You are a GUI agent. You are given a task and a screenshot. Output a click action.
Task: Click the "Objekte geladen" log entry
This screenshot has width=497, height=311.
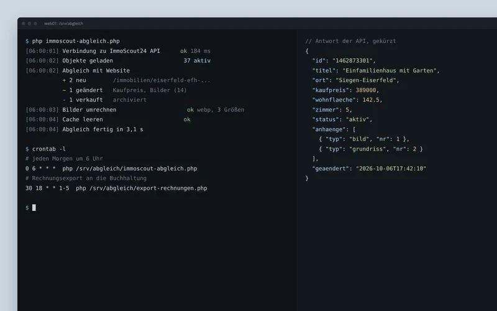tap(88, 61)
